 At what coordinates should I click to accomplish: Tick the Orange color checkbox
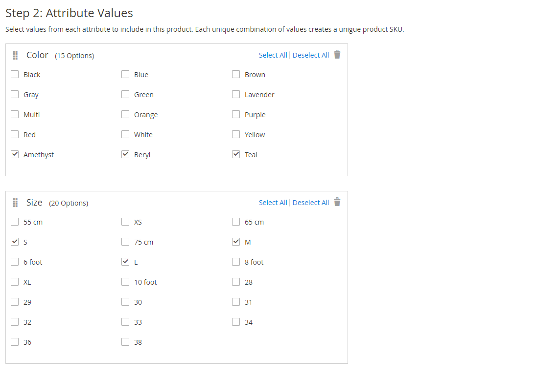pyautogui.click(x=125, y=114)
